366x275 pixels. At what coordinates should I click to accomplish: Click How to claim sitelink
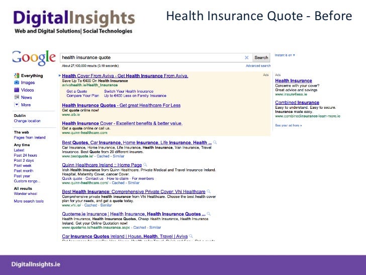118,178
